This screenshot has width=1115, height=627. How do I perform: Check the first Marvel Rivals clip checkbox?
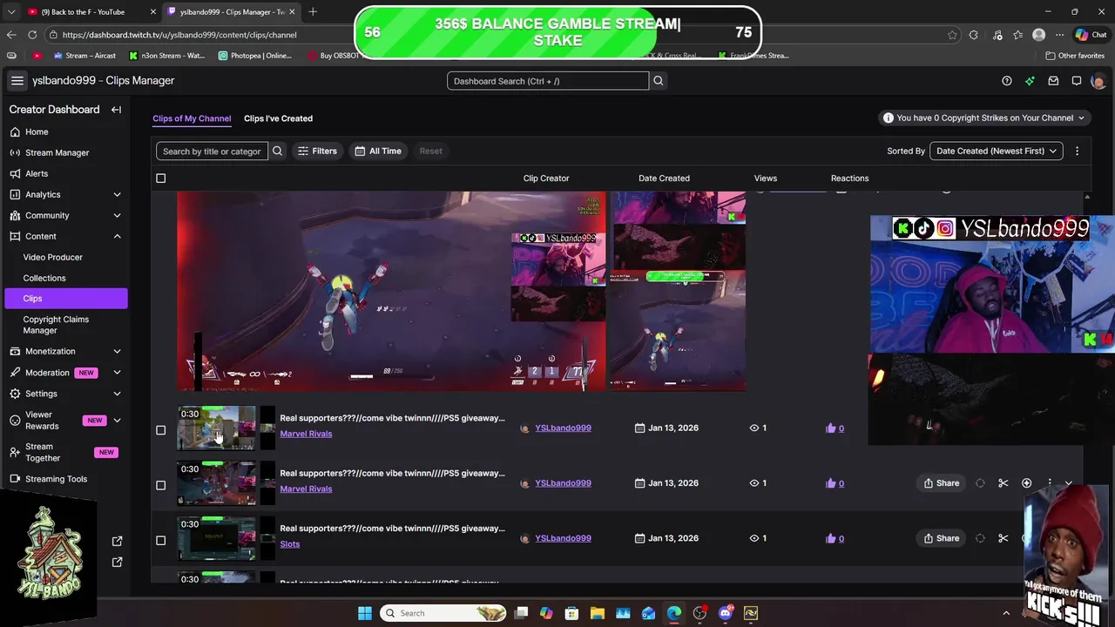160,430
